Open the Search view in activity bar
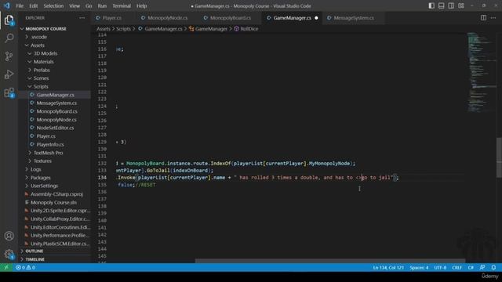502x282 pixels. click(9, 38)
